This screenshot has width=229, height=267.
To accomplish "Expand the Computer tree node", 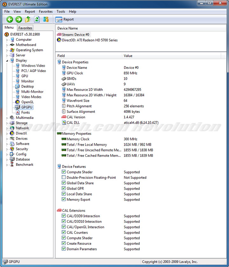I will (7, 40).
